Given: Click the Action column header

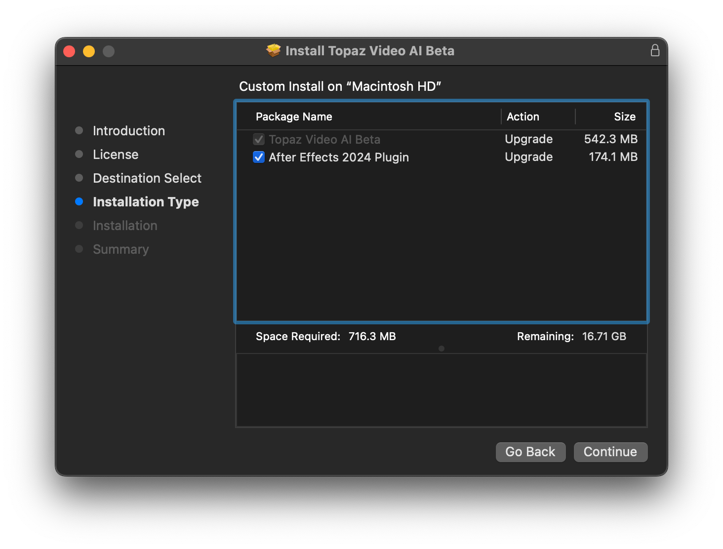Looking at the screenshot, I should (x=523, y=117).
